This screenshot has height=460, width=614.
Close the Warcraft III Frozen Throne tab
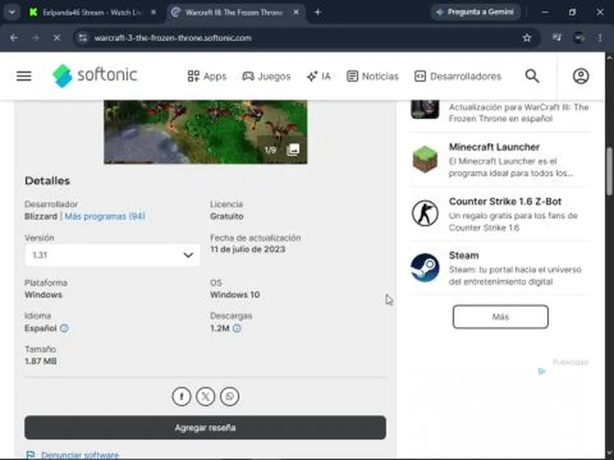pos(296,13)
